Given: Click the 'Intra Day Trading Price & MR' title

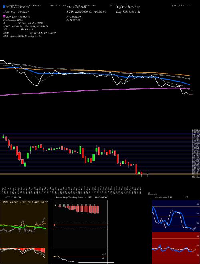Looking at the screenshot, I should click(x=74, y=198).
